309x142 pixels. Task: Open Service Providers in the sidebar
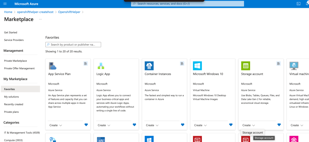14,40
